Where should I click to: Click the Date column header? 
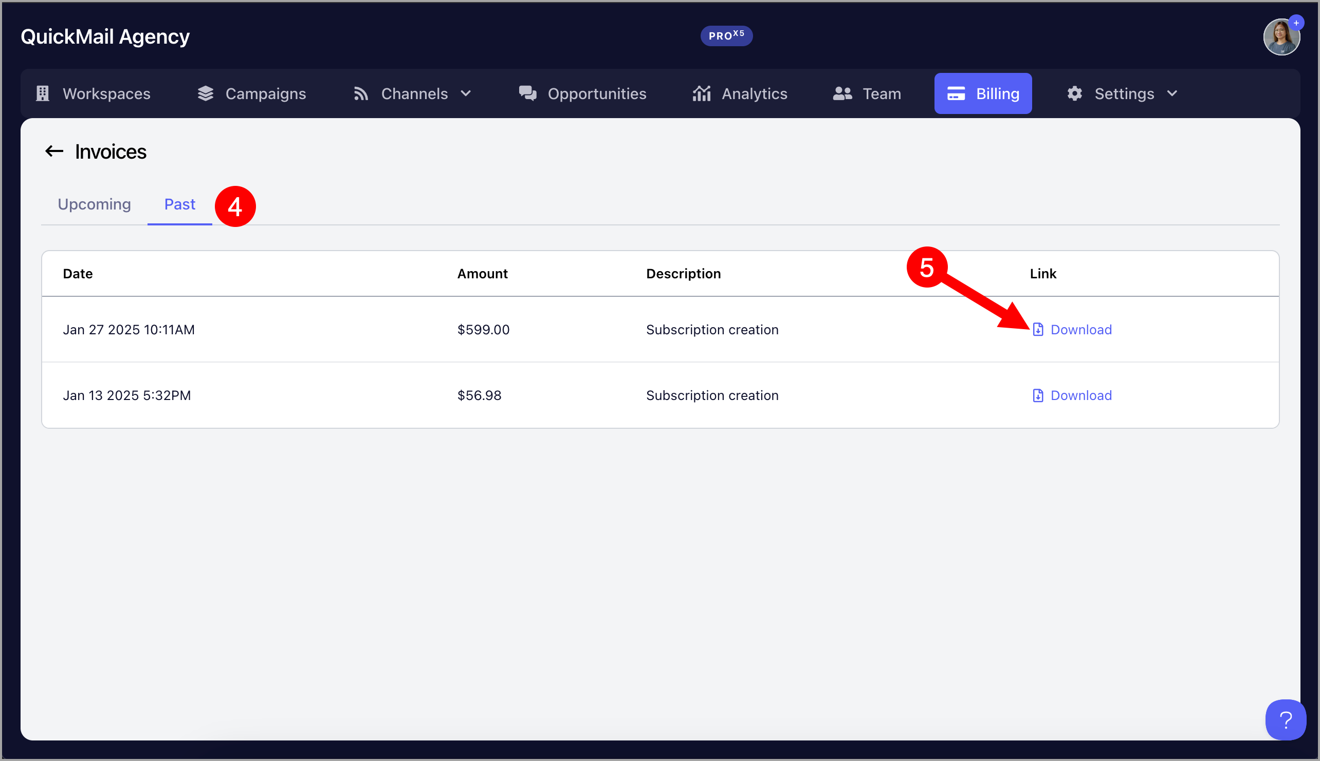tap(78, 273)
